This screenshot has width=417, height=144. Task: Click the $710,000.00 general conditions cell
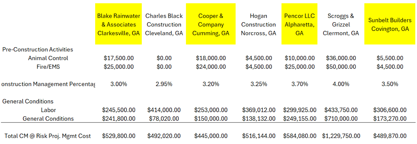coord(341,119)
